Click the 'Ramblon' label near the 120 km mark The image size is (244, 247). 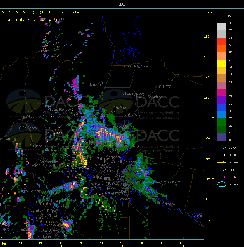click(x=96, y=85)
